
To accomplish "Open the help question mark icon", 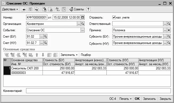I will pyautogui.click(x=88, y=9).
